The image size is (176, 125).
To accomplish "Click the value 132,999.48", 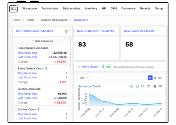I will point(60,53).
